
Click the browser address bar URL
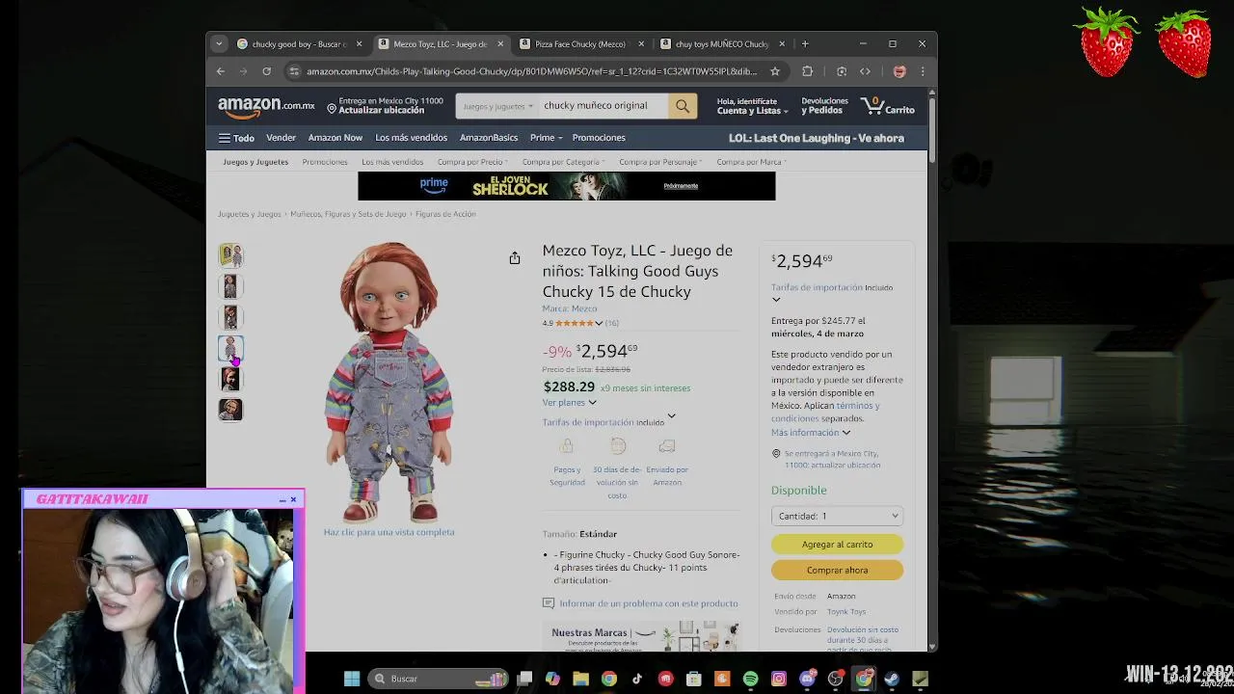[531, 71]
